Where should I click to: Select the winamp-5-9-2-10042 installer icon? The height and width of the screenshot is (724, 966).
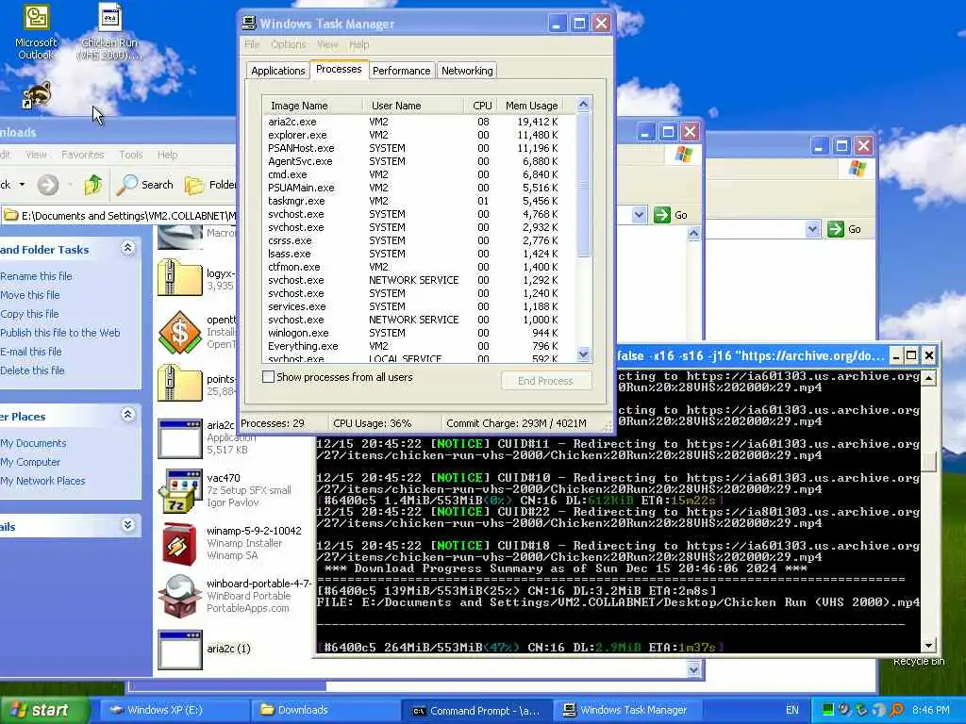[x=179, y=543]
